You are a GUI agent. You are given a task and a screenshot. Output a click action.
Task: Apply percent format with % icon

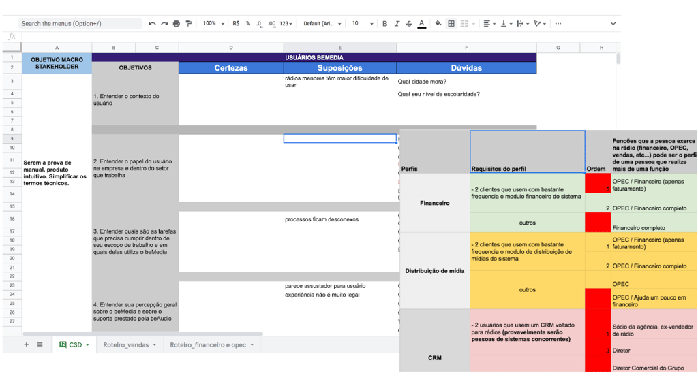click(248, 24)
